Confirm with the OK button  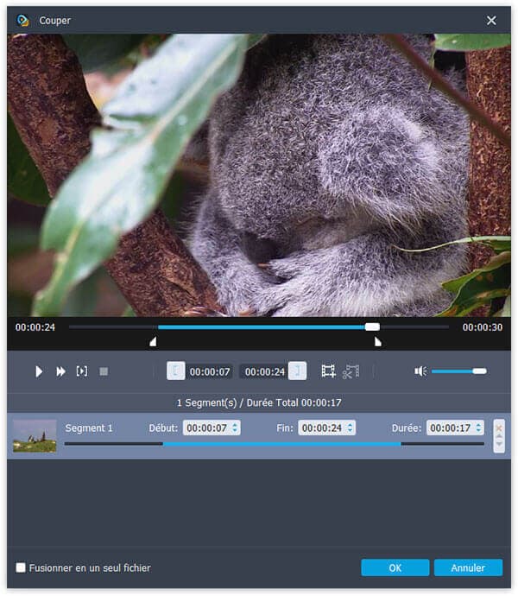coord(395,567)
